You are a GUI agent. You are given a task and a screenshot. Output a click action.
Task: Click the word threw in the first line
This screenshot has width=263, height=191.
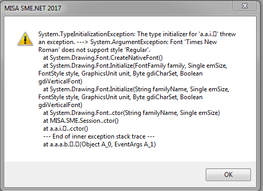(x=228, y=34)
